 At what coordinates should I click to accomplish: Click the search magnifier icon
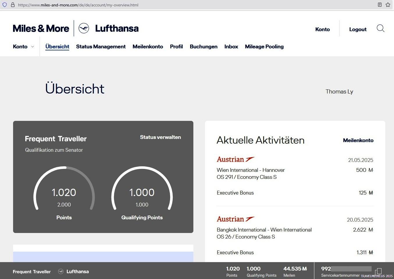coord(380,29)
